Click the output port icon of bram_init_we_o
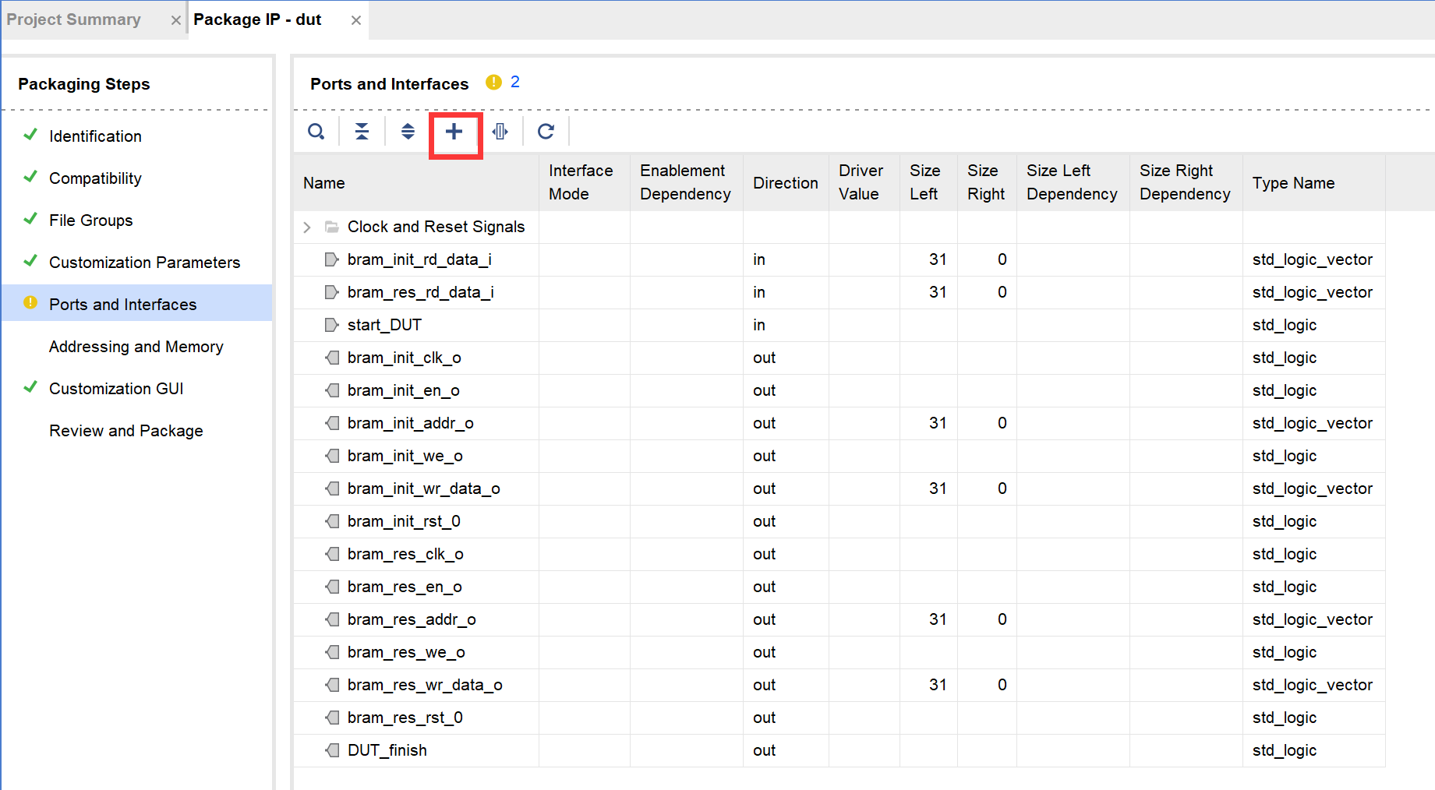This screenshot has width=1435, height=790. (332, 456)
